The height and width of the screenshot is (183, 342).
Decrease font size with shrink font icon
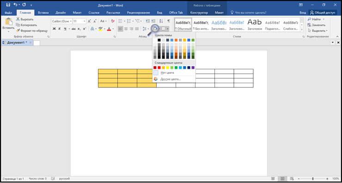point(95,21)
